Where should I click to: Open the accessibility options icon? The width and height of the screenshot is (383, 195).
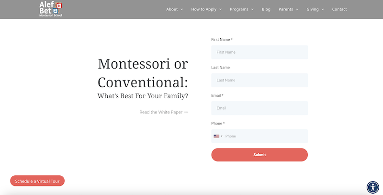(372, 187)
